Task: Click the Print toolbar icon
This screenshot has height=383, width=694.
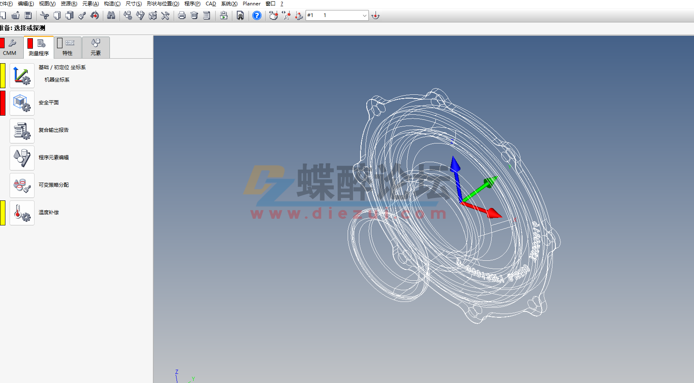Action: click(182, 15)
